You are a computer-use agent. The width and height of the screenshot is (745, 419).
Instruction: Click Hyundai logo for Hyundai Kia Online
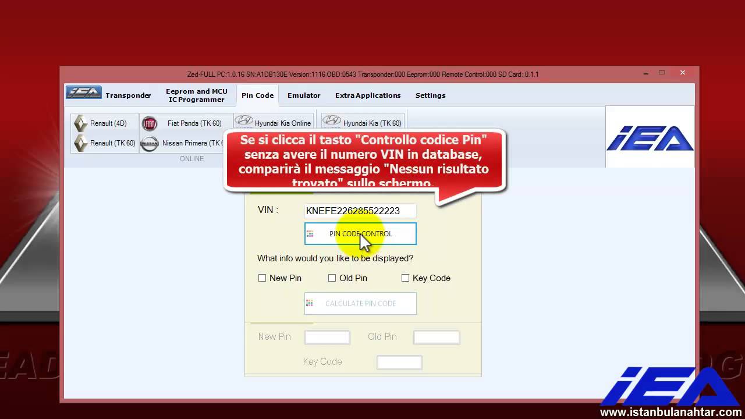coord(244,121)
